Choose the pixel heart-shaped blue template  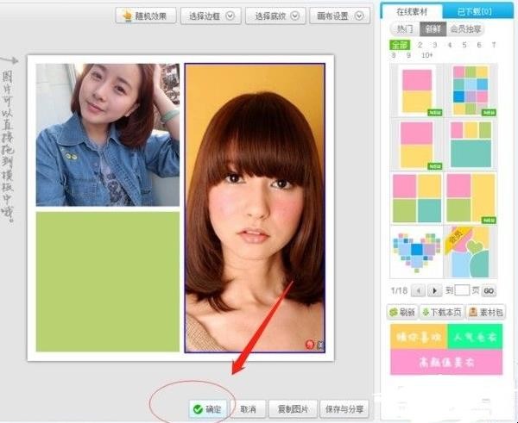pos(417,252)
